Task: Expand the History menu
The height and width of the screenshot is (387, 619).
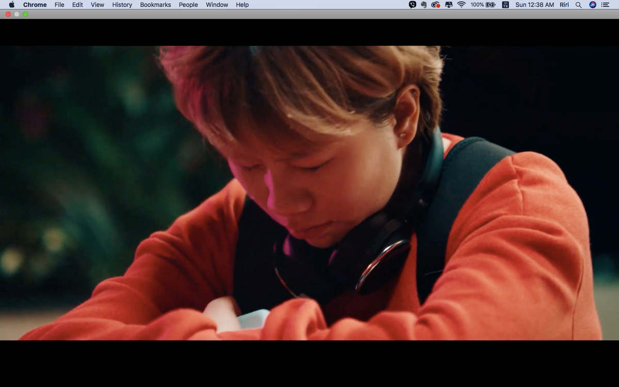Action: (x=122, y=5)
